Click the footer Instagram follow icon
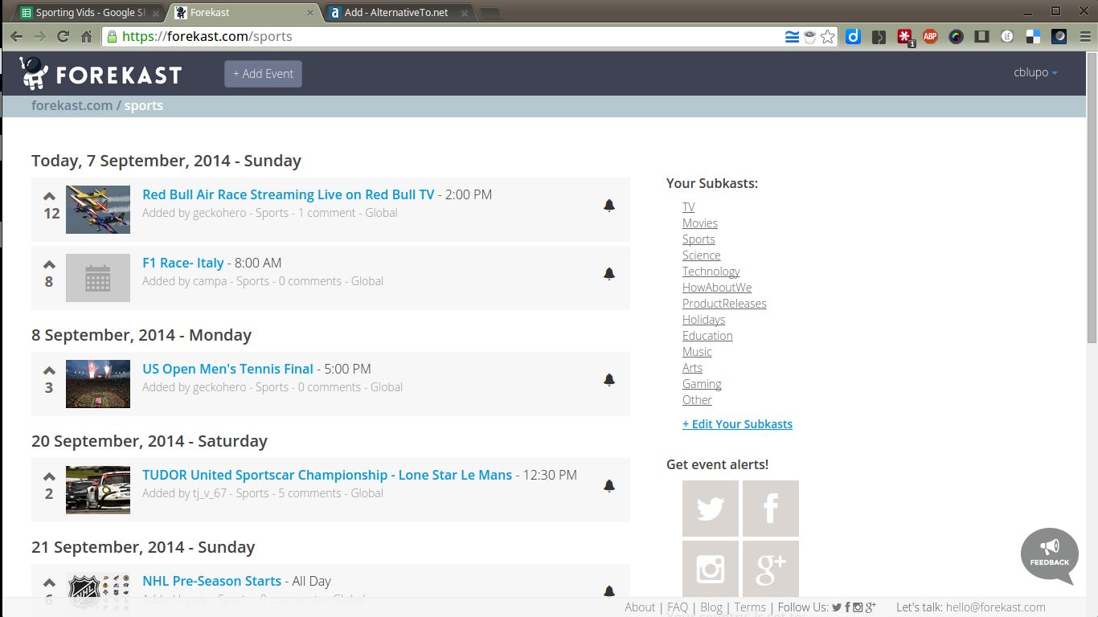 coord(858,607)
